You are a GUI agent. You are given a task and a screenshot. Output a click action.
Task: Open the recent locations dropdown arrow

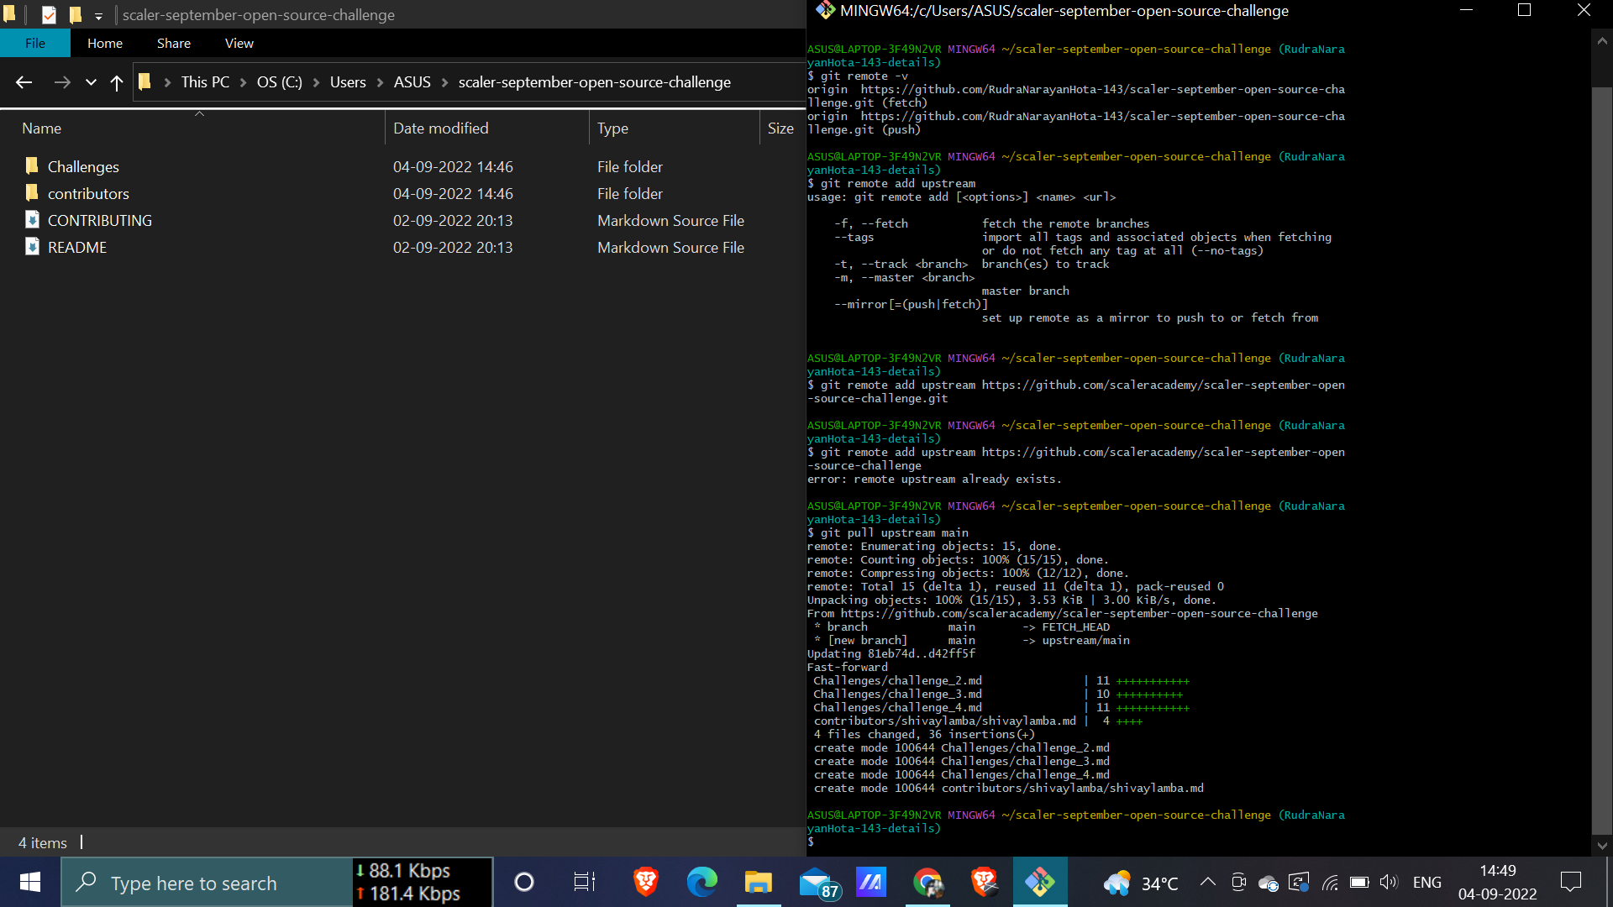(x=91, y=82)
